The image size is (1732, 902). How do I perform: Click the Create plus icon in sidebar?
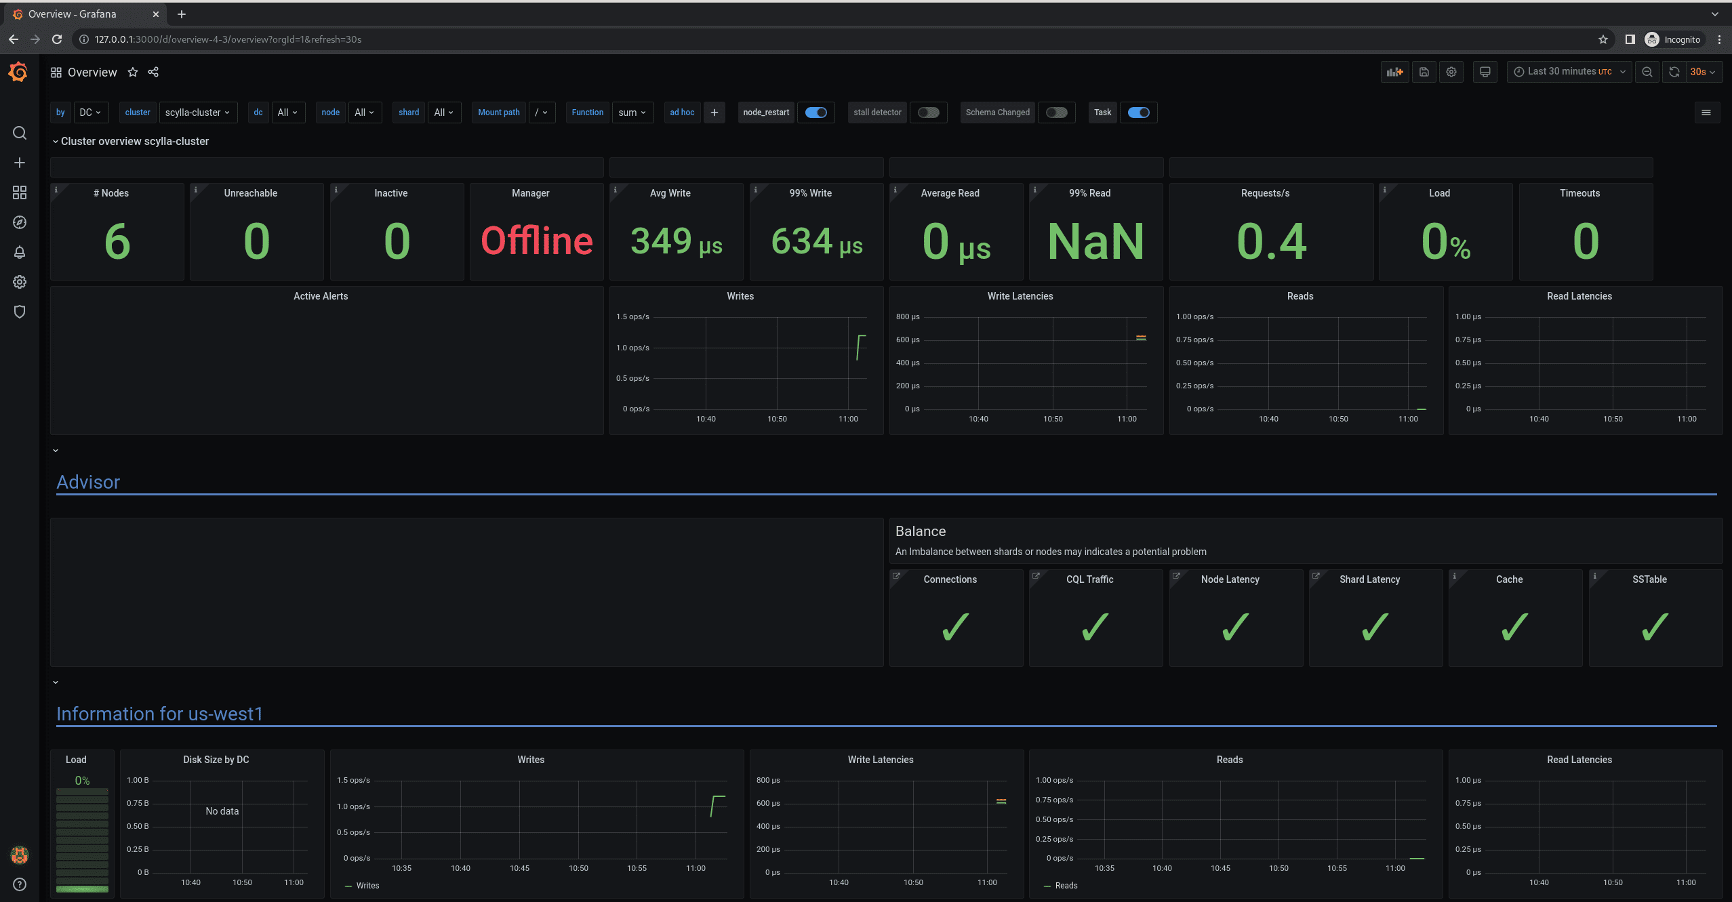20,163
